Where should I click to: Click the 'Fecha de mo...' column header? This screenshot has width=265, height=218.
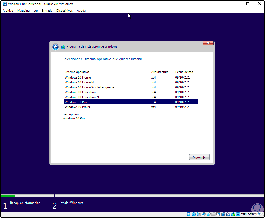186,72
